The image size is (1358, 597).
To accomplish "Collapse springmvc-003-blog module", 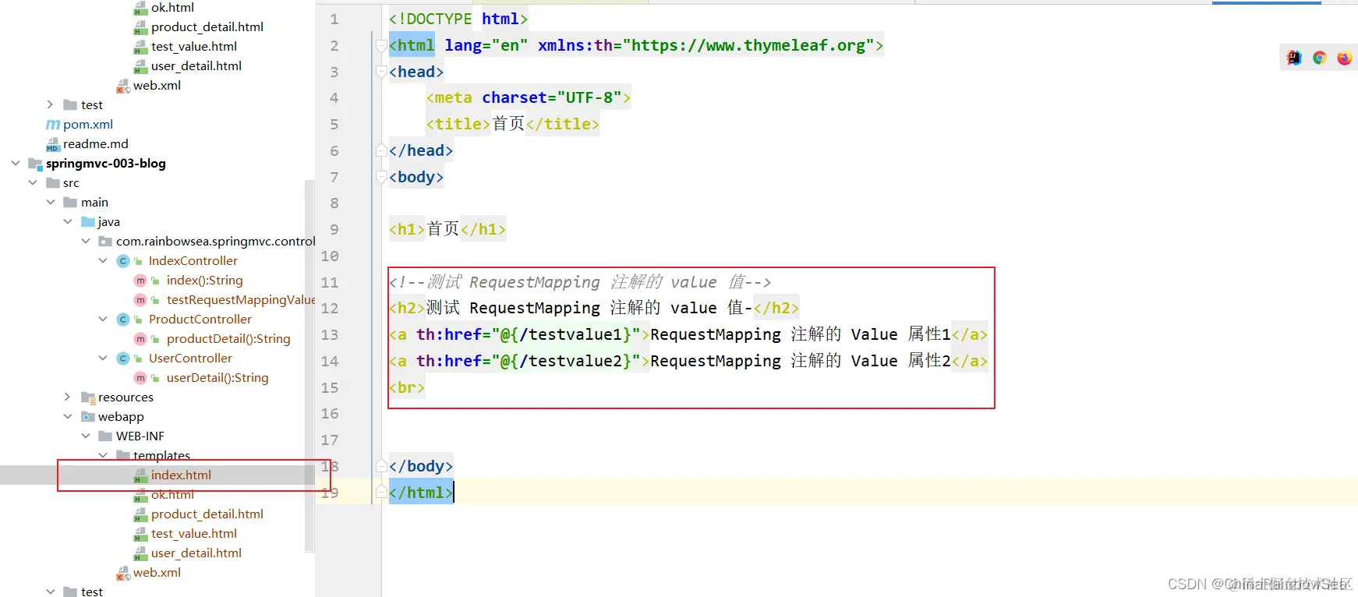I will [16, 163].
